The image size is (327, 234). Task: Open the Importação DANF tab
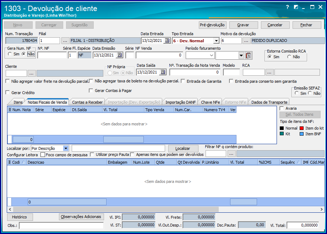tap(181, 102)
